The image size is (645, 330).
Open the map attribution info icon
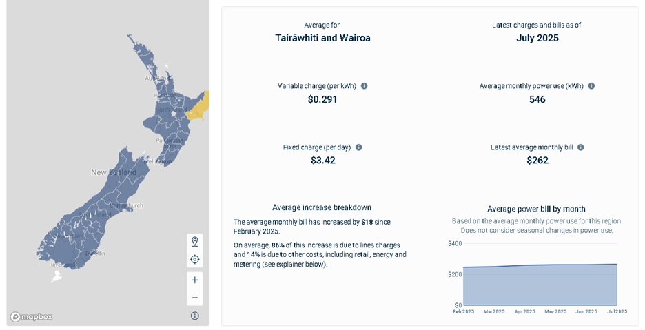coord(195,316)
